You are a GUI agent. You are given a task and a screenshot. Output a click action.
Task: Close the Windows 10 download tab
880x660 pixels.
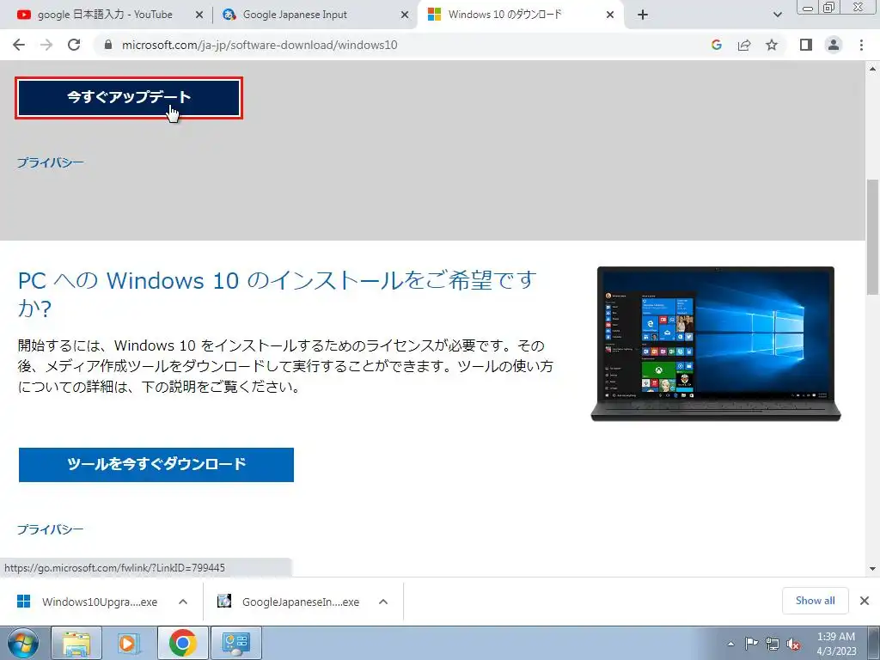(610, 15)
